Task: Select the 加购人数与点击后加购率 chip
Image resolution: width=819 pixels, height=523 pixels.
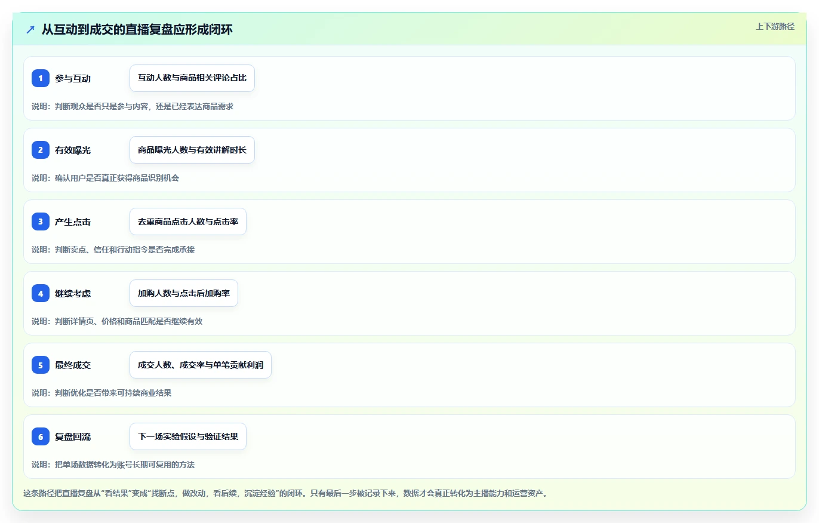Action: point(184,293)
